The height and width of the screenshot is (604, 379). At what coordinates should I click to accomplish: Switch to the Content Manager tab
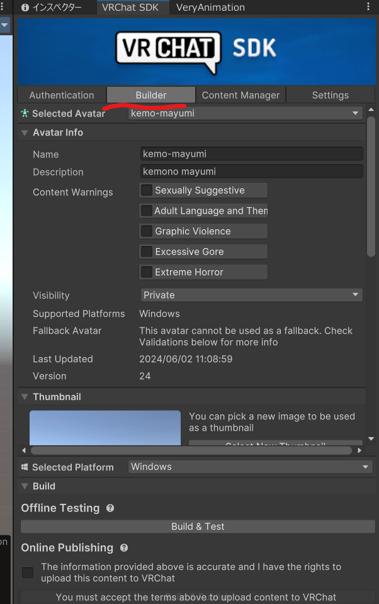tap(240, 95)
